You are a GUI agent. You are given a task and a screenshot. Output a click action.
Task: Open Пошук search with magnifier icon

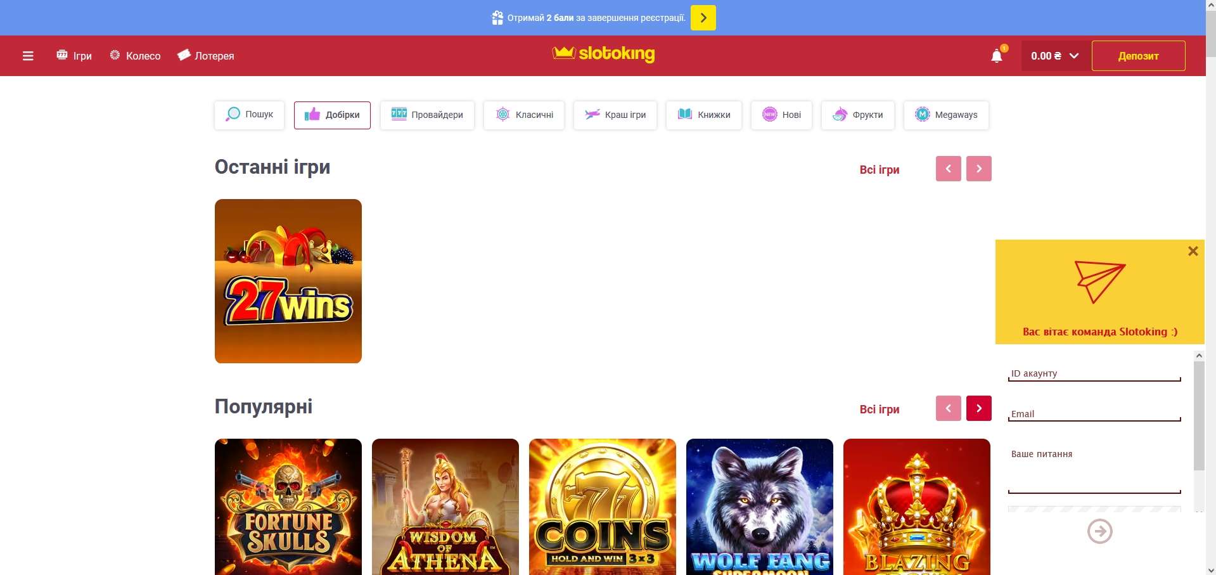click(x=250, y=115)
